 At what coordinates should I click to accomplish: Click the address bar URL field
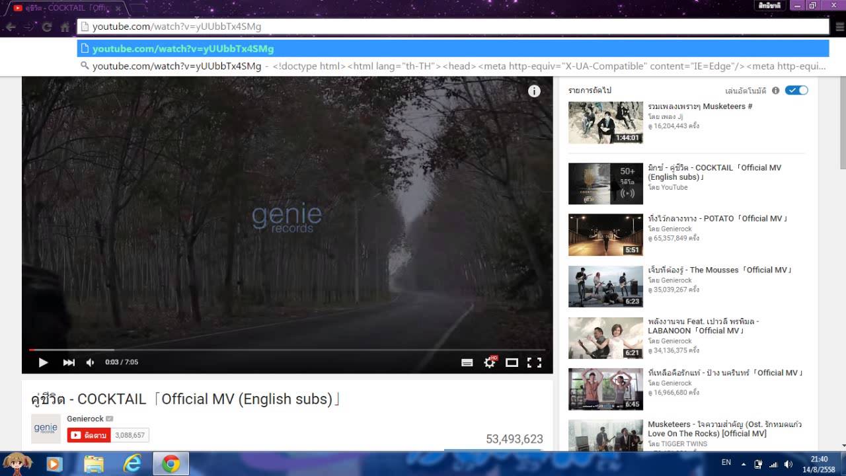tap(453, 26)
